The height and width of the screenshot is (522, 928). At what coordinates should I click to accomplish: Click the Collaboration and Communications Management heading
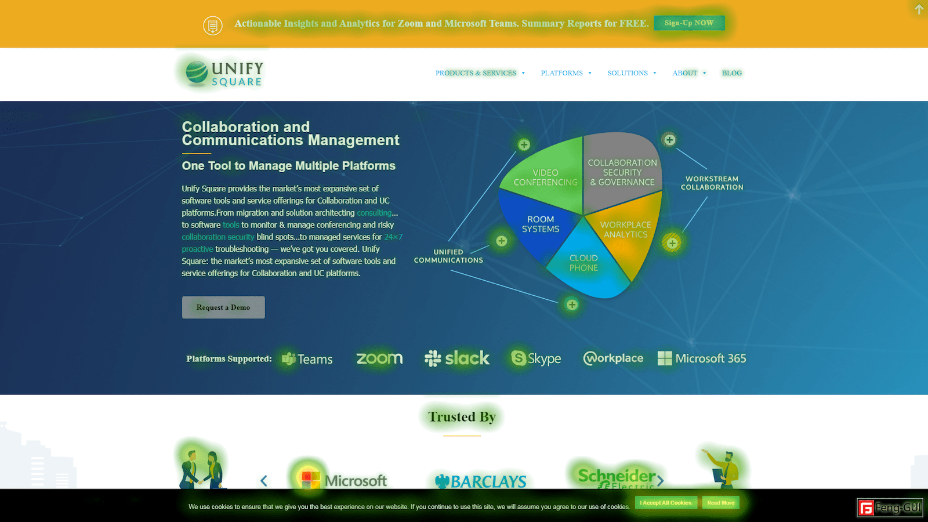click(x=291, y=133)
